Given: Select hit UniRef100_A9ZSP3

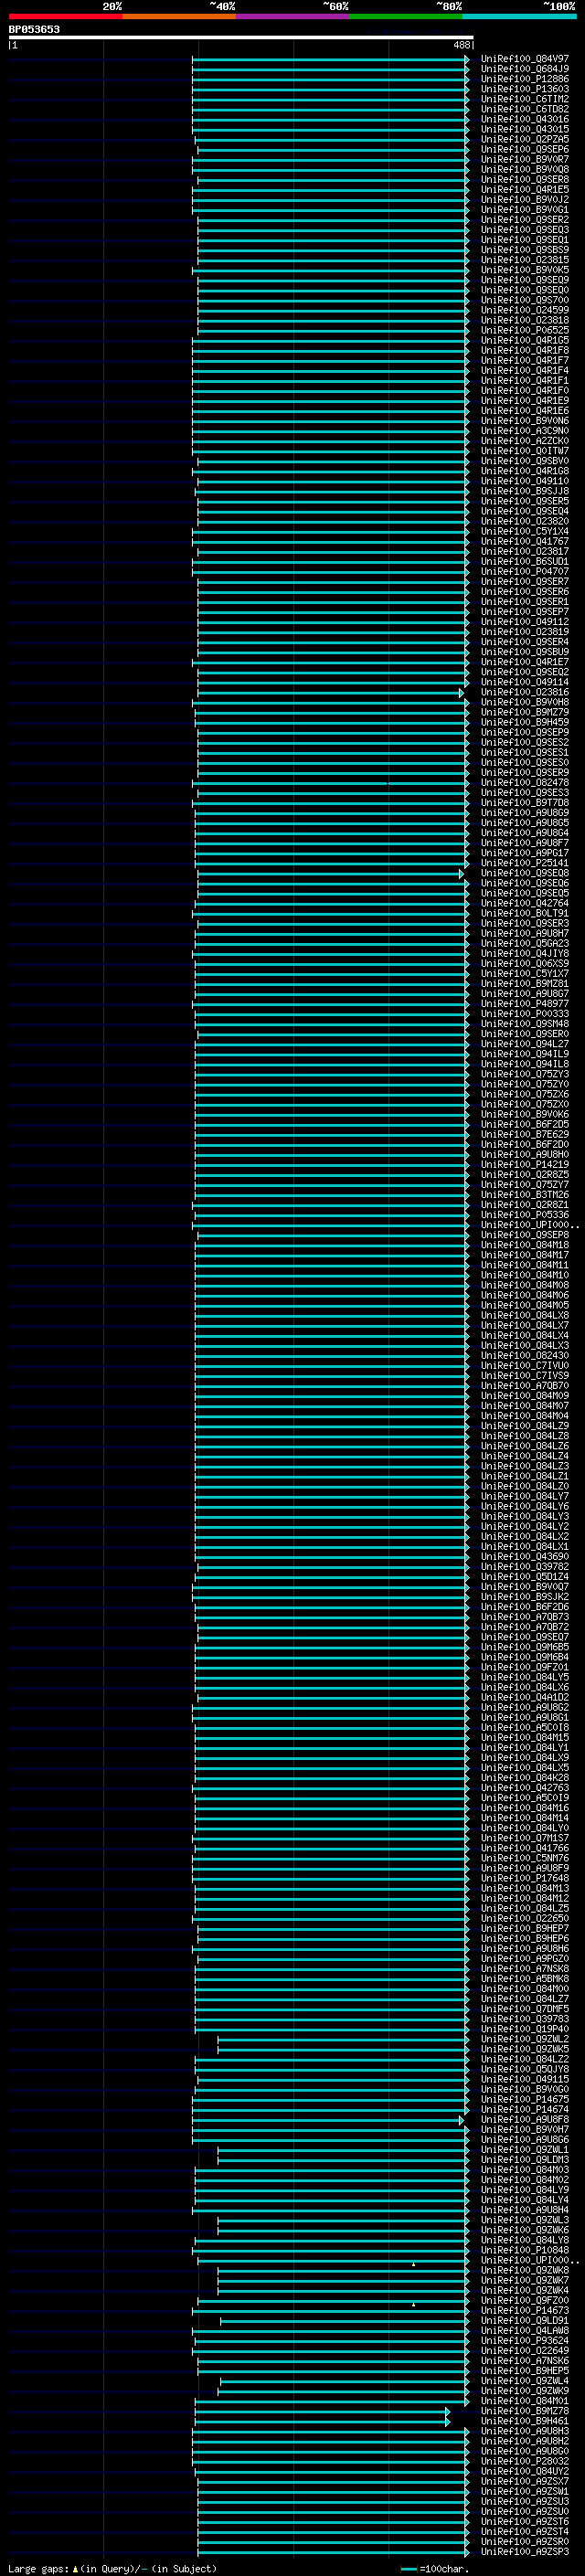Looking at the screenshot, I should click(x=525, y=2551).
